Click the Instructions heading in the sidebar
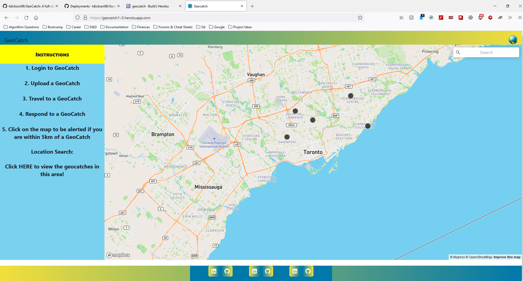This screenshot has width=523, height=281. pos(52,55)
